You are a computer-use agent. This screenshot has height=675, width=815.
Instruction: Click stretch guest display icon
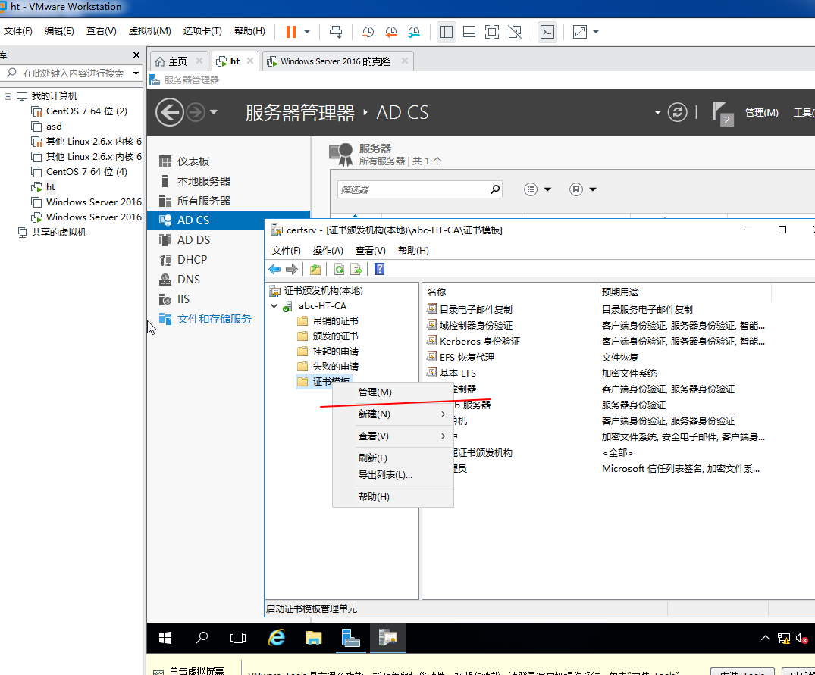pos(579,32)
